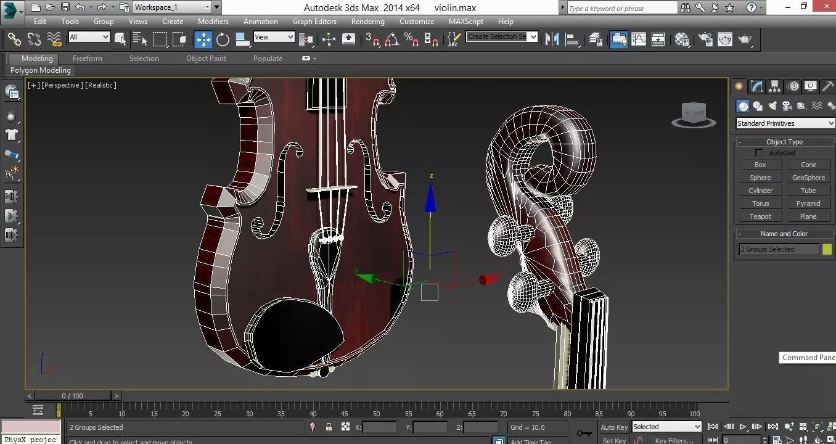Click the 0 / 100 time slider
Screen dimensions: 836x444
[73, 396]
